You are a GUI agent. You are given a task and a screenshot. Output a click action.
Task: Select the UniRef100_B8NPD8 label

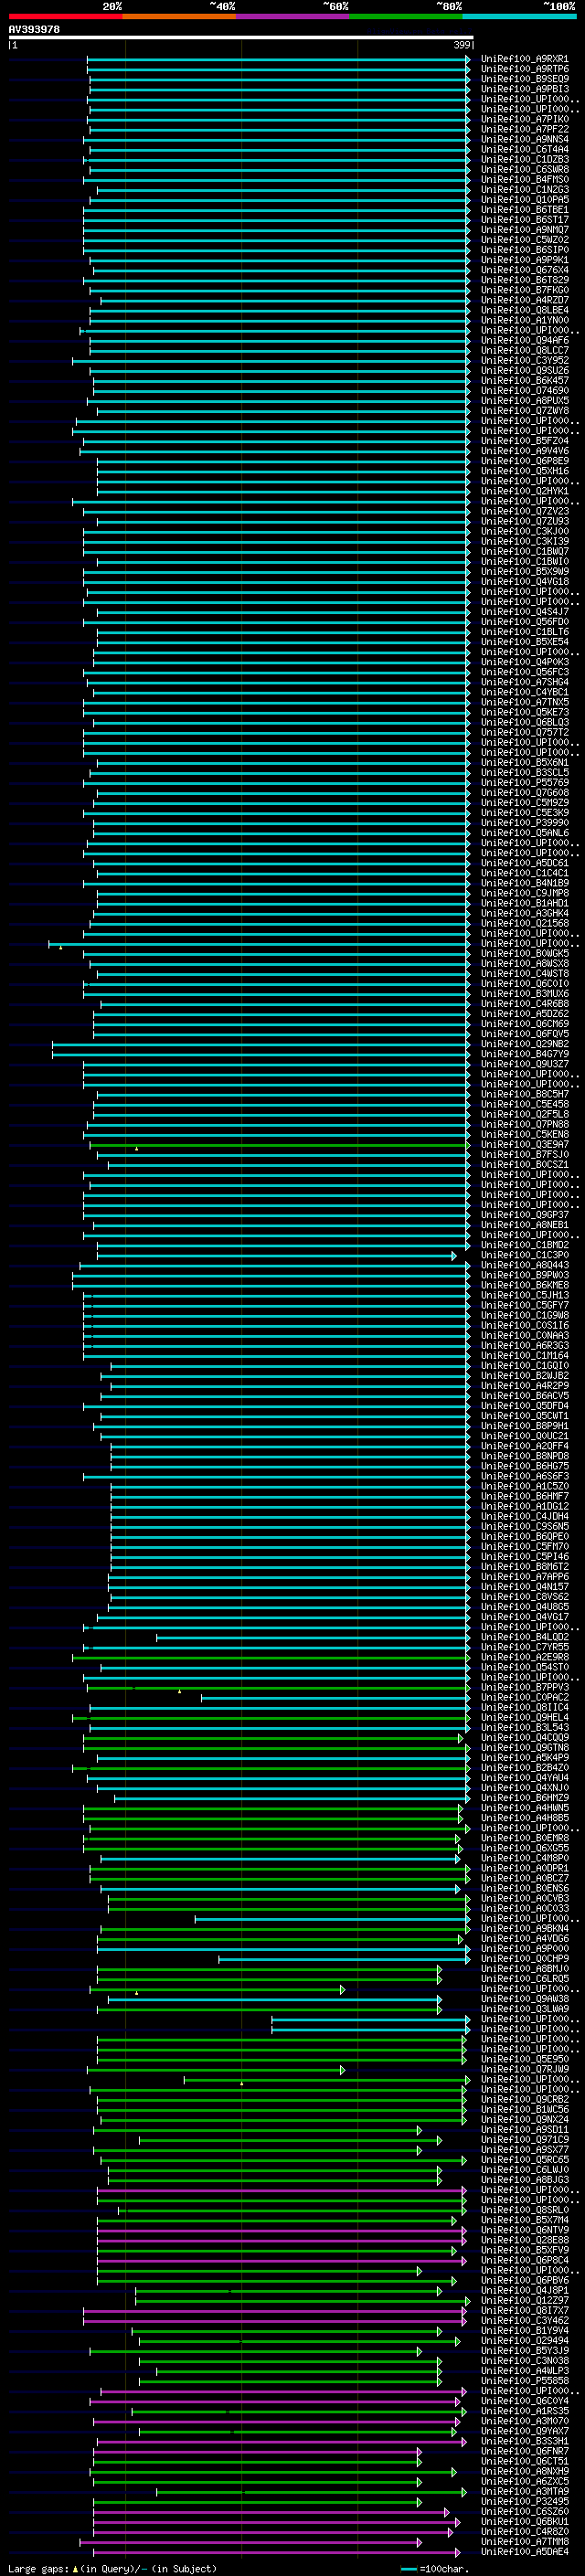click(x=524, y=1456)
